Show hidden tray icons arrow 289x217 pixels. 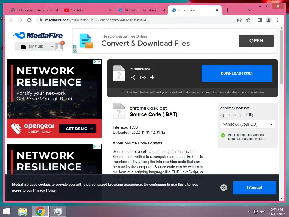point(249,212)
